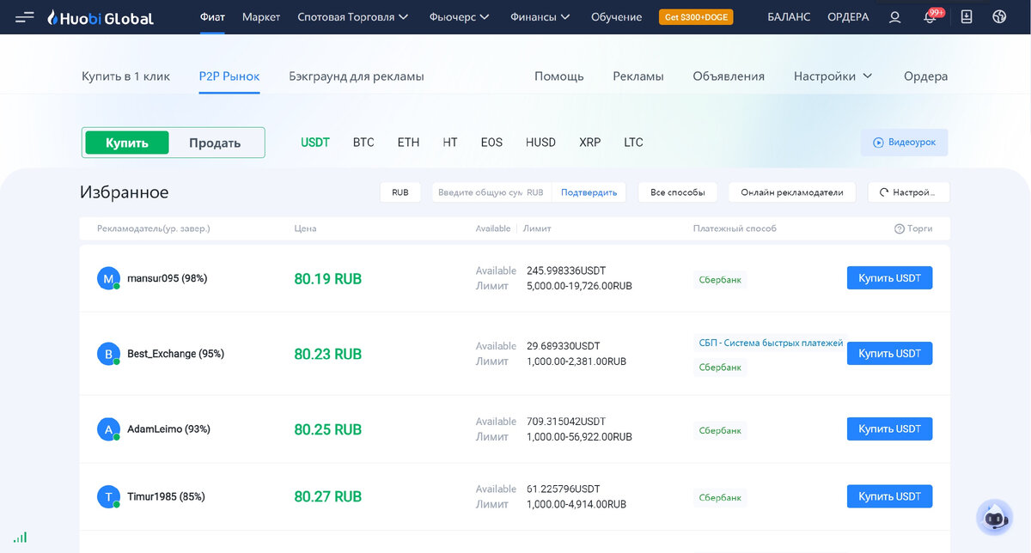Expand the Фьючерс dropdown
Viewport: 1031px width, 553px height.
[459, 17]
